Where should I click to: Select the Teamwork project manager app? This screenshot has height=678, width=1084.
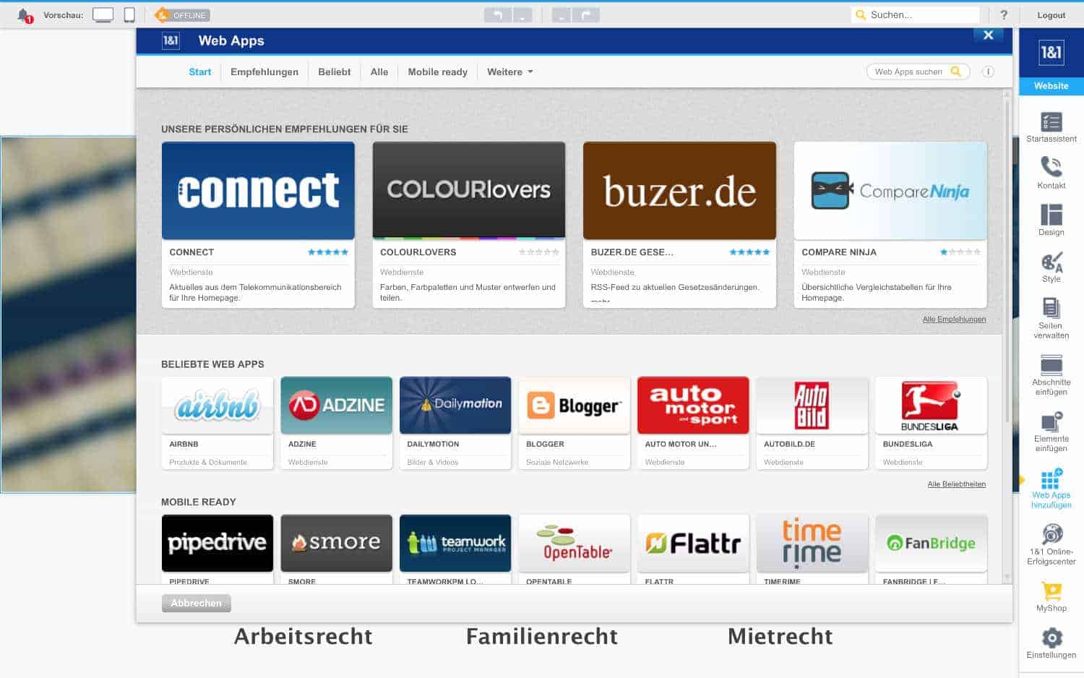[455, 549]
